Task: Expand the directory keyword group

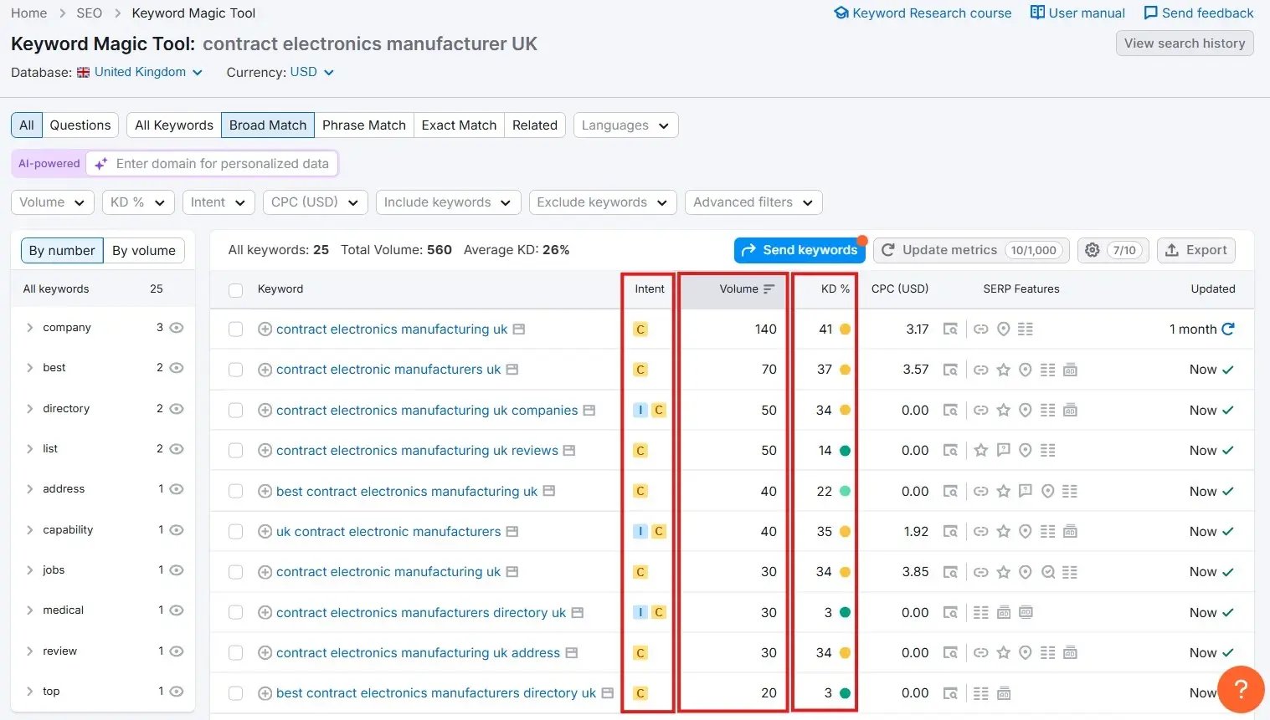Action: tap(28, 408)
